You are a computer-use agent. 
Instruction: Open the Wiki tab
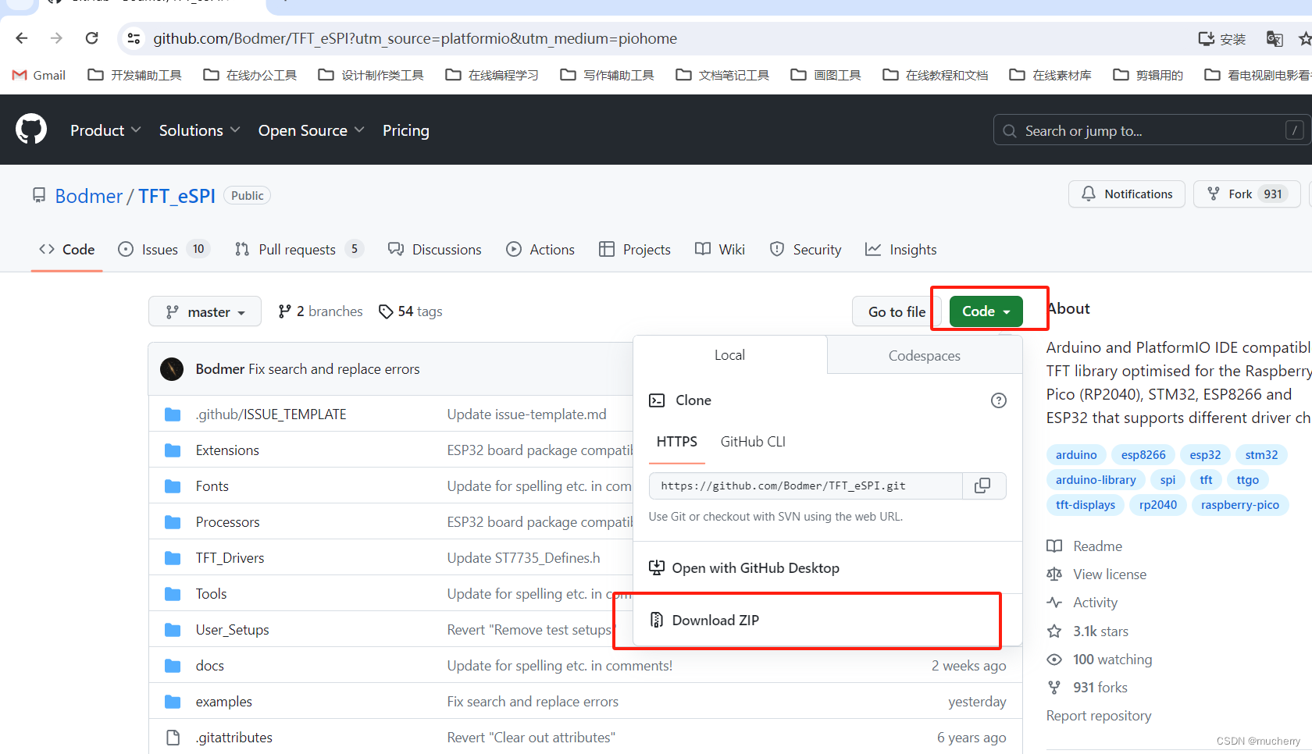click(x=720, y=249)
